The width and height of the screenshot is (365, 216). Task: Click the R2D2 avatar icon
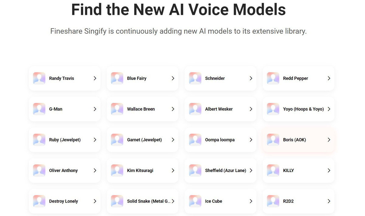coord(273,201)
